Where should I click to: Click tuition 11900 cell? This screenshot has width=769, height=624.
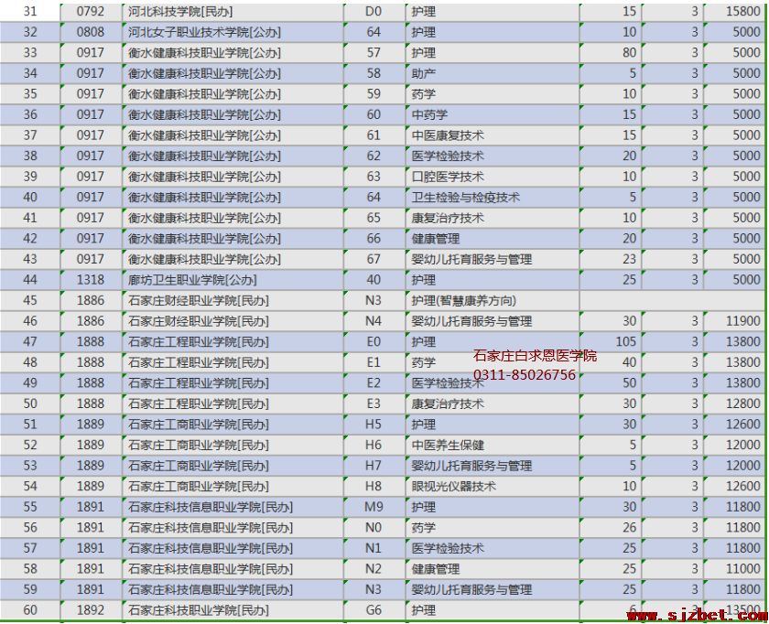(x=734, y=321)
